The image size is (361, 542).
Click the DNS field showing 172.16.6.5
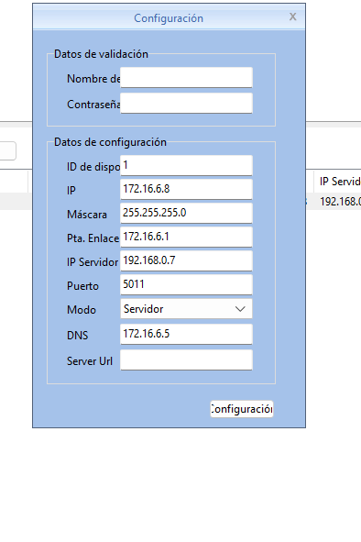point(186,334)
